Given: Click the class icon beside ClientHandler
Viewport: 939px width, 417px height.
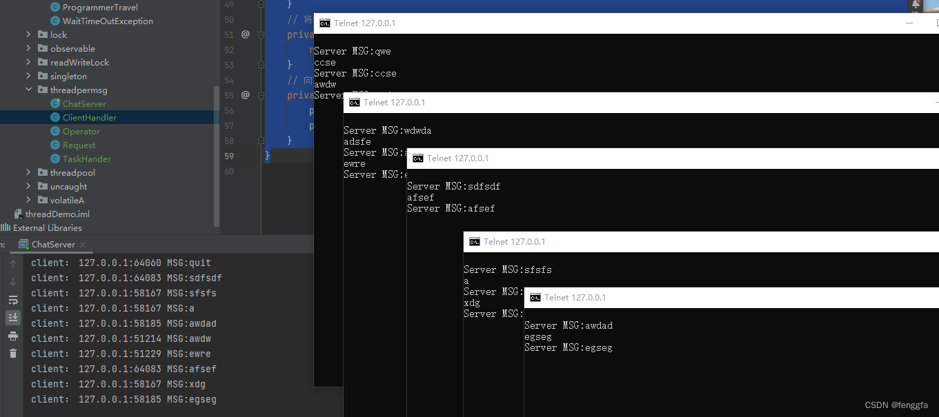Looking at the screenshot, I should [x=55, y=117].
